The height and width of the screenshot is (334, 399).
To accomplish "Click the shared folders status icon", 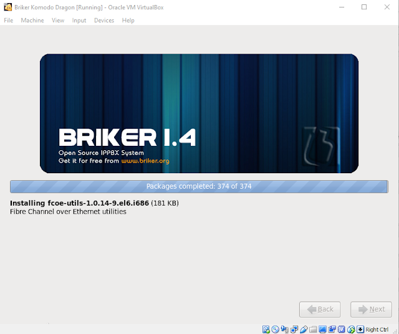I will point(313,330).
